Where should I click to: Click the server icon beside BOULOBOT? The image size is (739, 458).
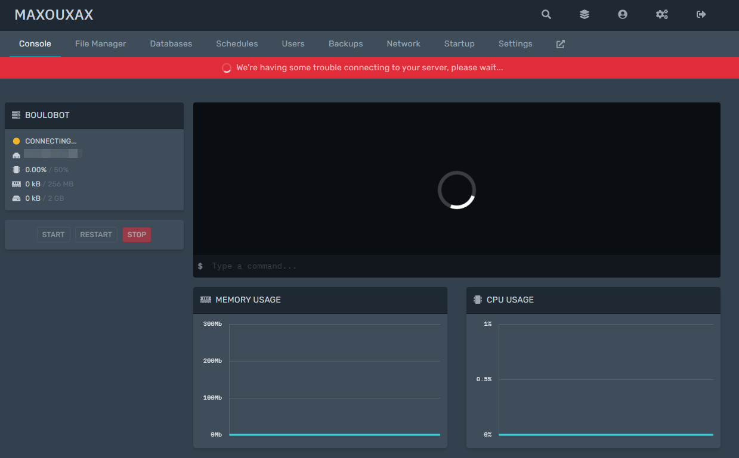pyautogui.click(x=16, y=115)
